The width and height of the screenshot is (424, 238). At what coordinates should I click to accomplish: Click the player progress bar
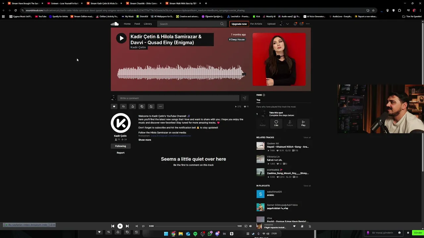click(195, 226)
